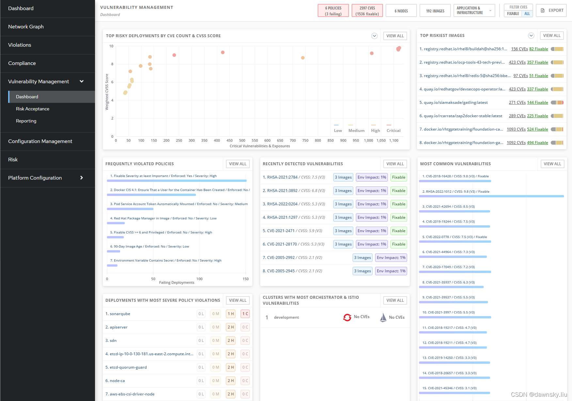Image resolution: width=572 pixels, height=401 pixels.
Task: Click Fixable badge for RHSA-2022:0204
Action: [399, 204]
